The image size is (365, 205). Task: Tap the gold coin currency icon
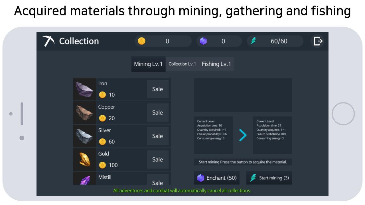coord(141,41)
